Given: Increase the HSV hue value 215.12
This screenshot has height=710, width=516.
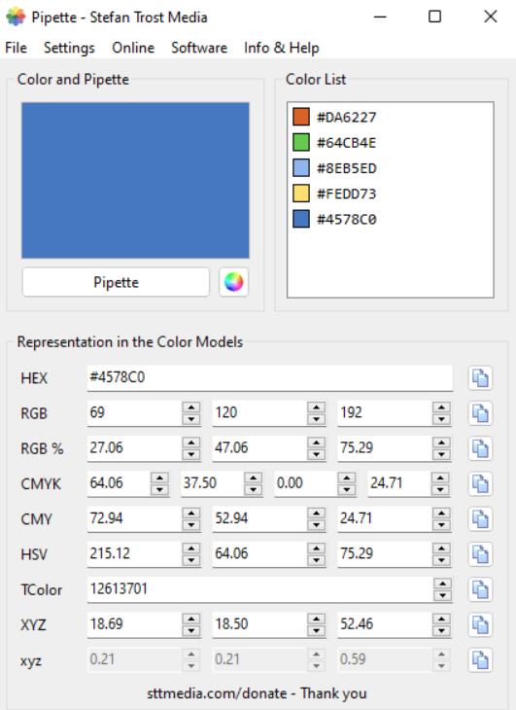Looking at the screenshot, I should [191, 549].
